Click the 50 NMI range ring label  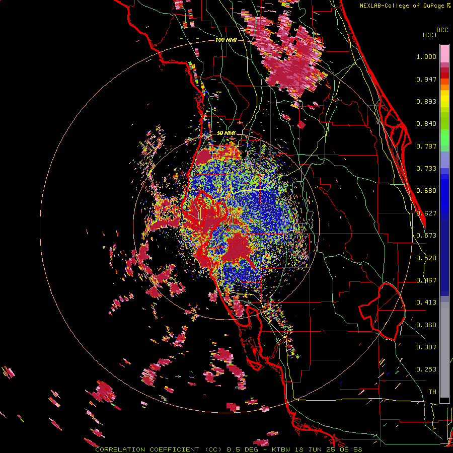pos(226,133)
